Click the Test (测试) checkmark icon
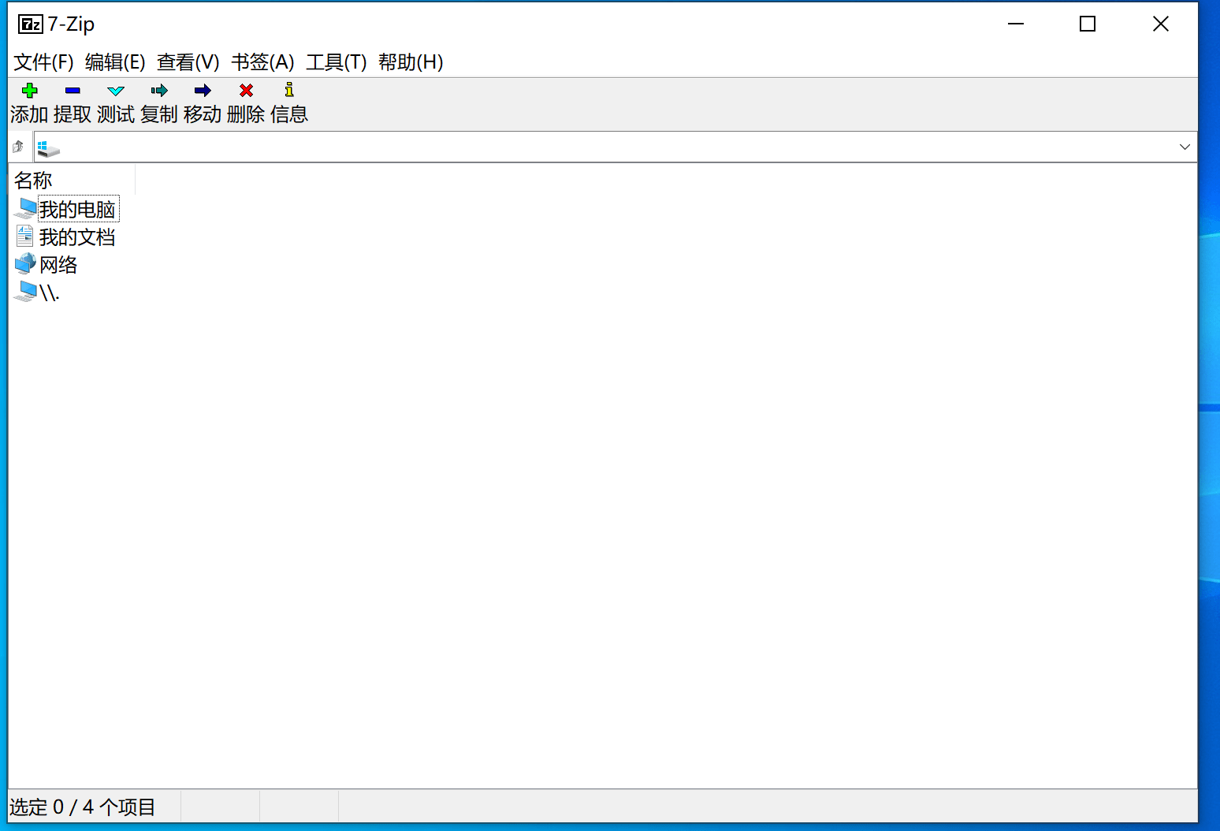Screen dimensions: 1220x831 [116, 91]
